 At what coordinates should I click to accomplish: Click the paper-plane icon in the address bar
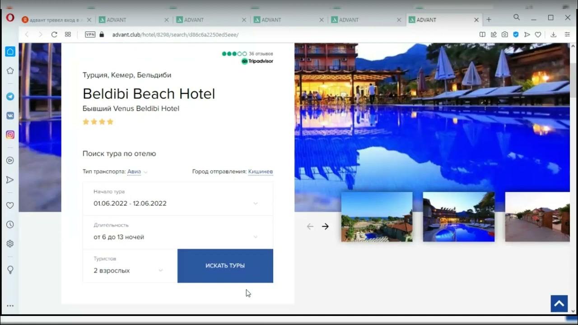[527, 34]
